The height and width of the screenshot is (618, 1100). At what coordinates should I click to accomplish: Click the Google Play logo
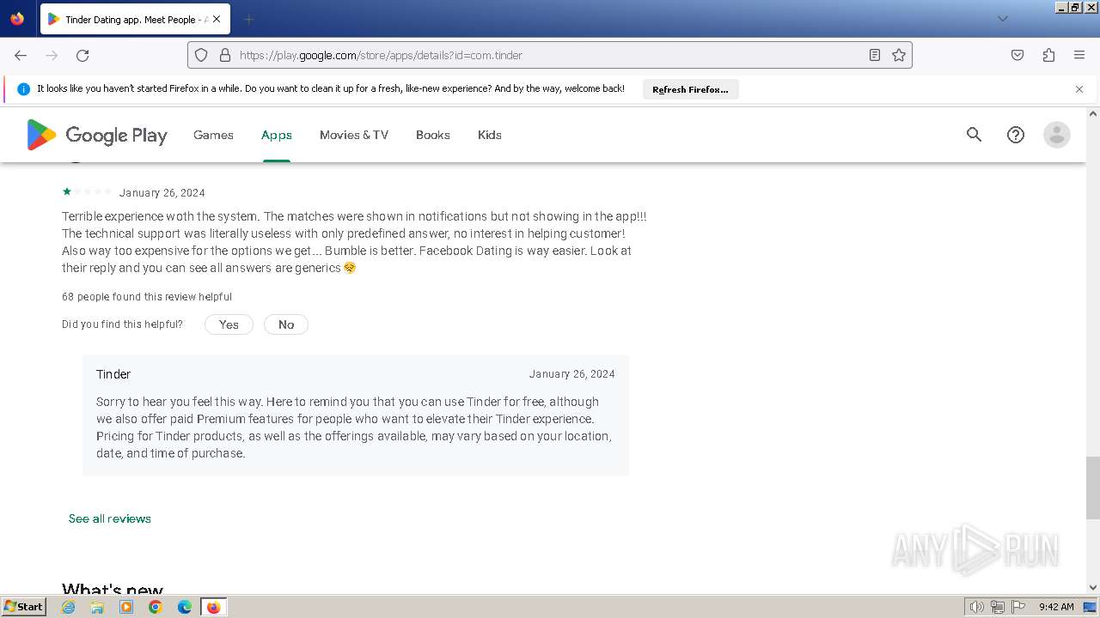[96, 135]
